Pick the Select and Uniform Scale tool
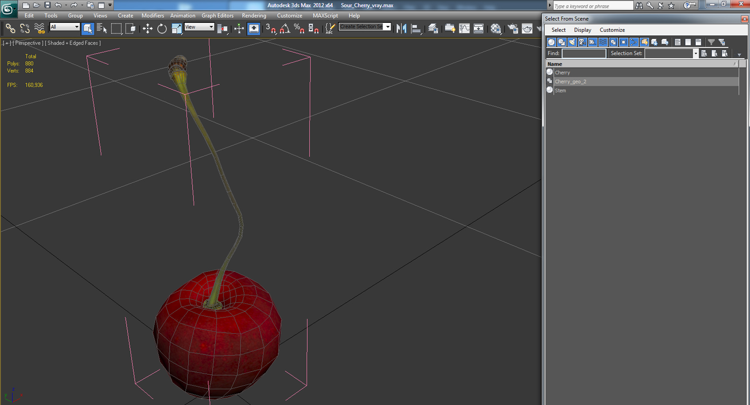Image resolution: width=750 pixels, height=405 pixels. [x=176, y=28]
